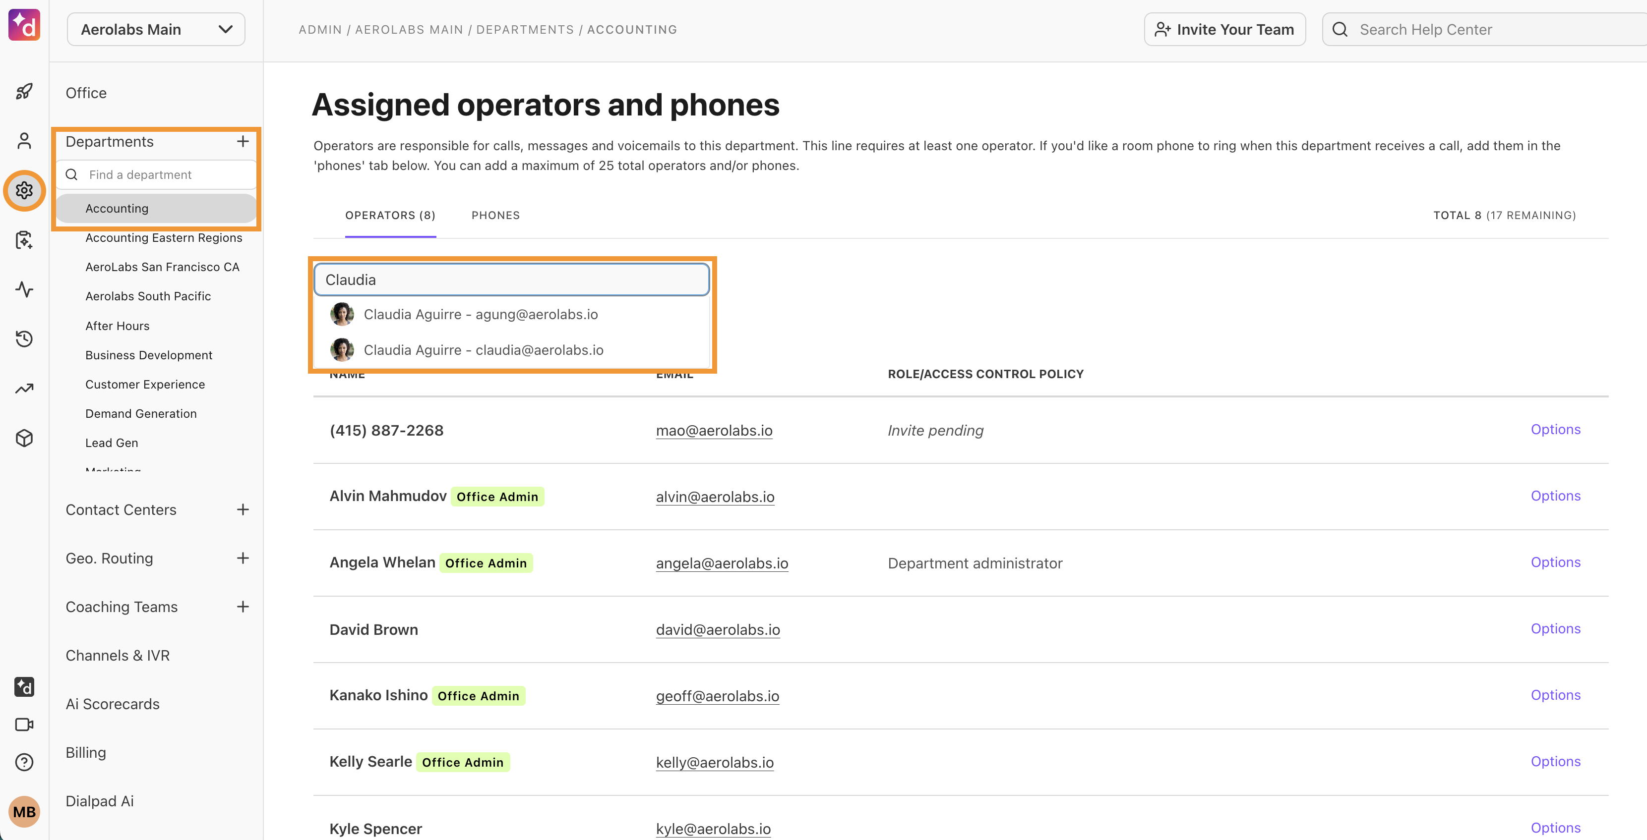Select Aerolabs South Pacific department
Viewport: 1647px width, 840px height.
point(148,296)
